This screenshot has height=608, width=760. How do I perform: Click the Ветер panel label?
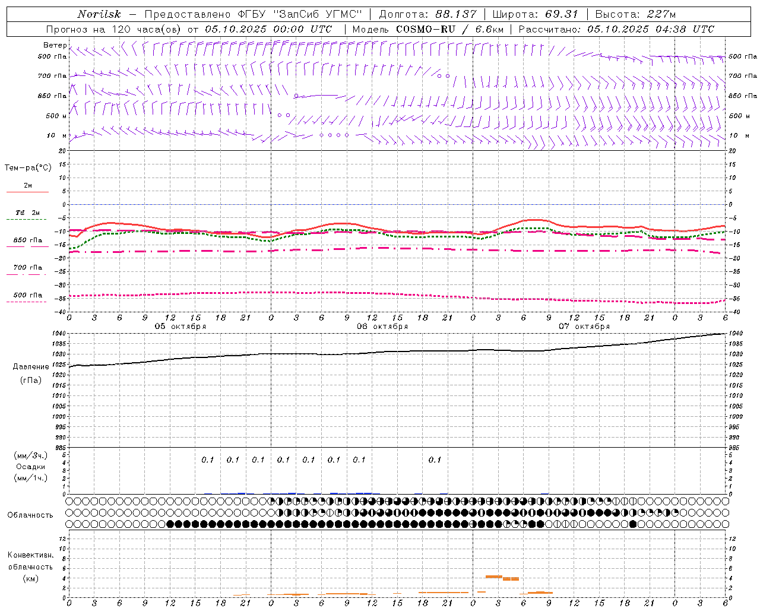tap(55, 45)
